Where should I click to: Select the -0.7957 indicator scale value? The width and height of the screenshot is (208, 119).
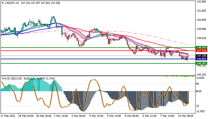201,112
